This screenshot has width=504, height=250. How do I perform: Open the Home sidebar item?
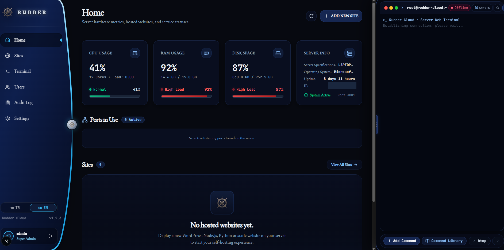[31, 40]
